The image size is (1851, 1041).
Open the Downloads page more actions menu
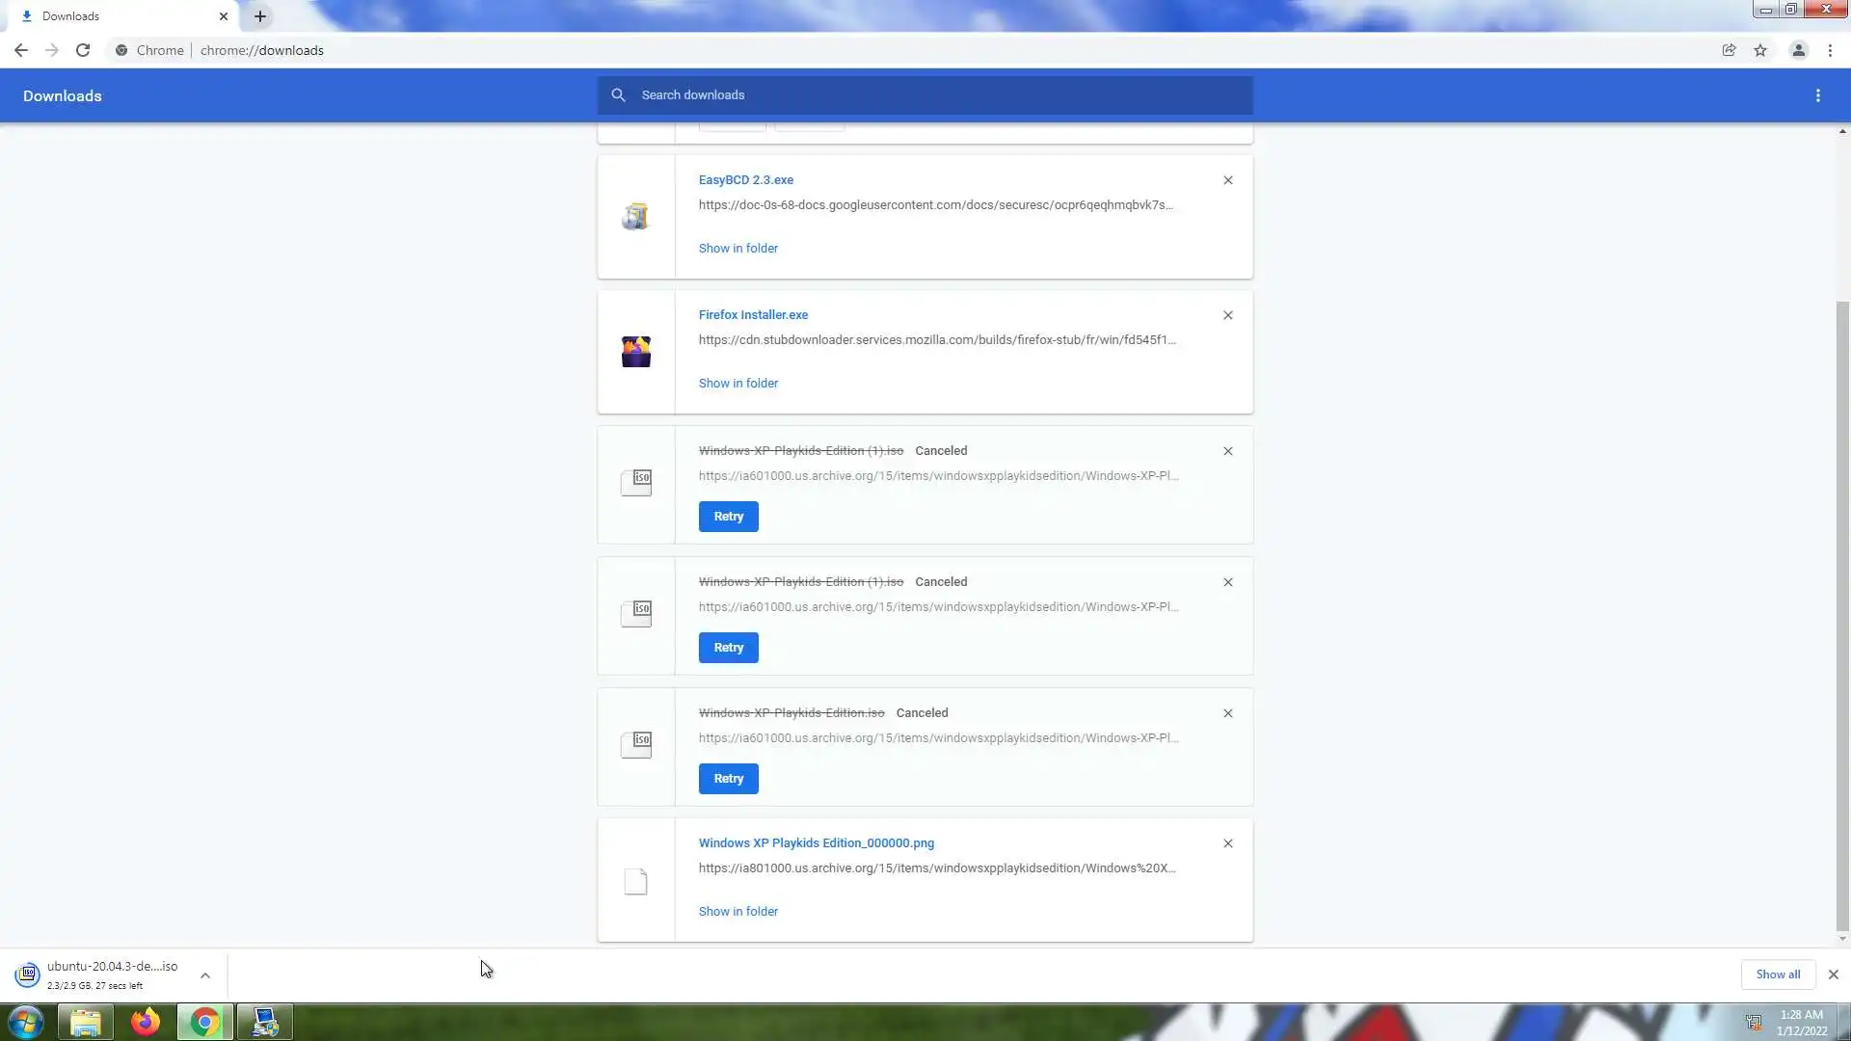tap(1817, 95)
